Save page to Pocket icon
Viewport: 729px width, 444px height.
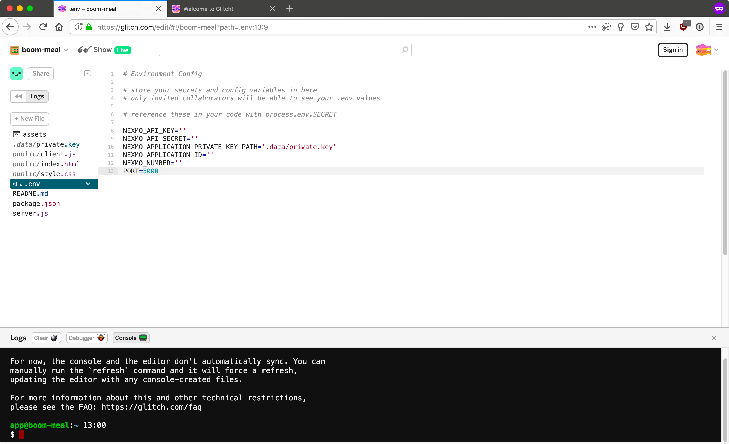pos(635,27)
